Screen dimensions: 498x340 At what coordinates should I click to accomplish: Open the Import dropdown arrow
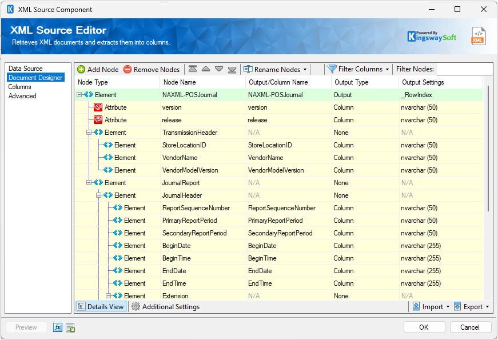click(x=448, y=307)
